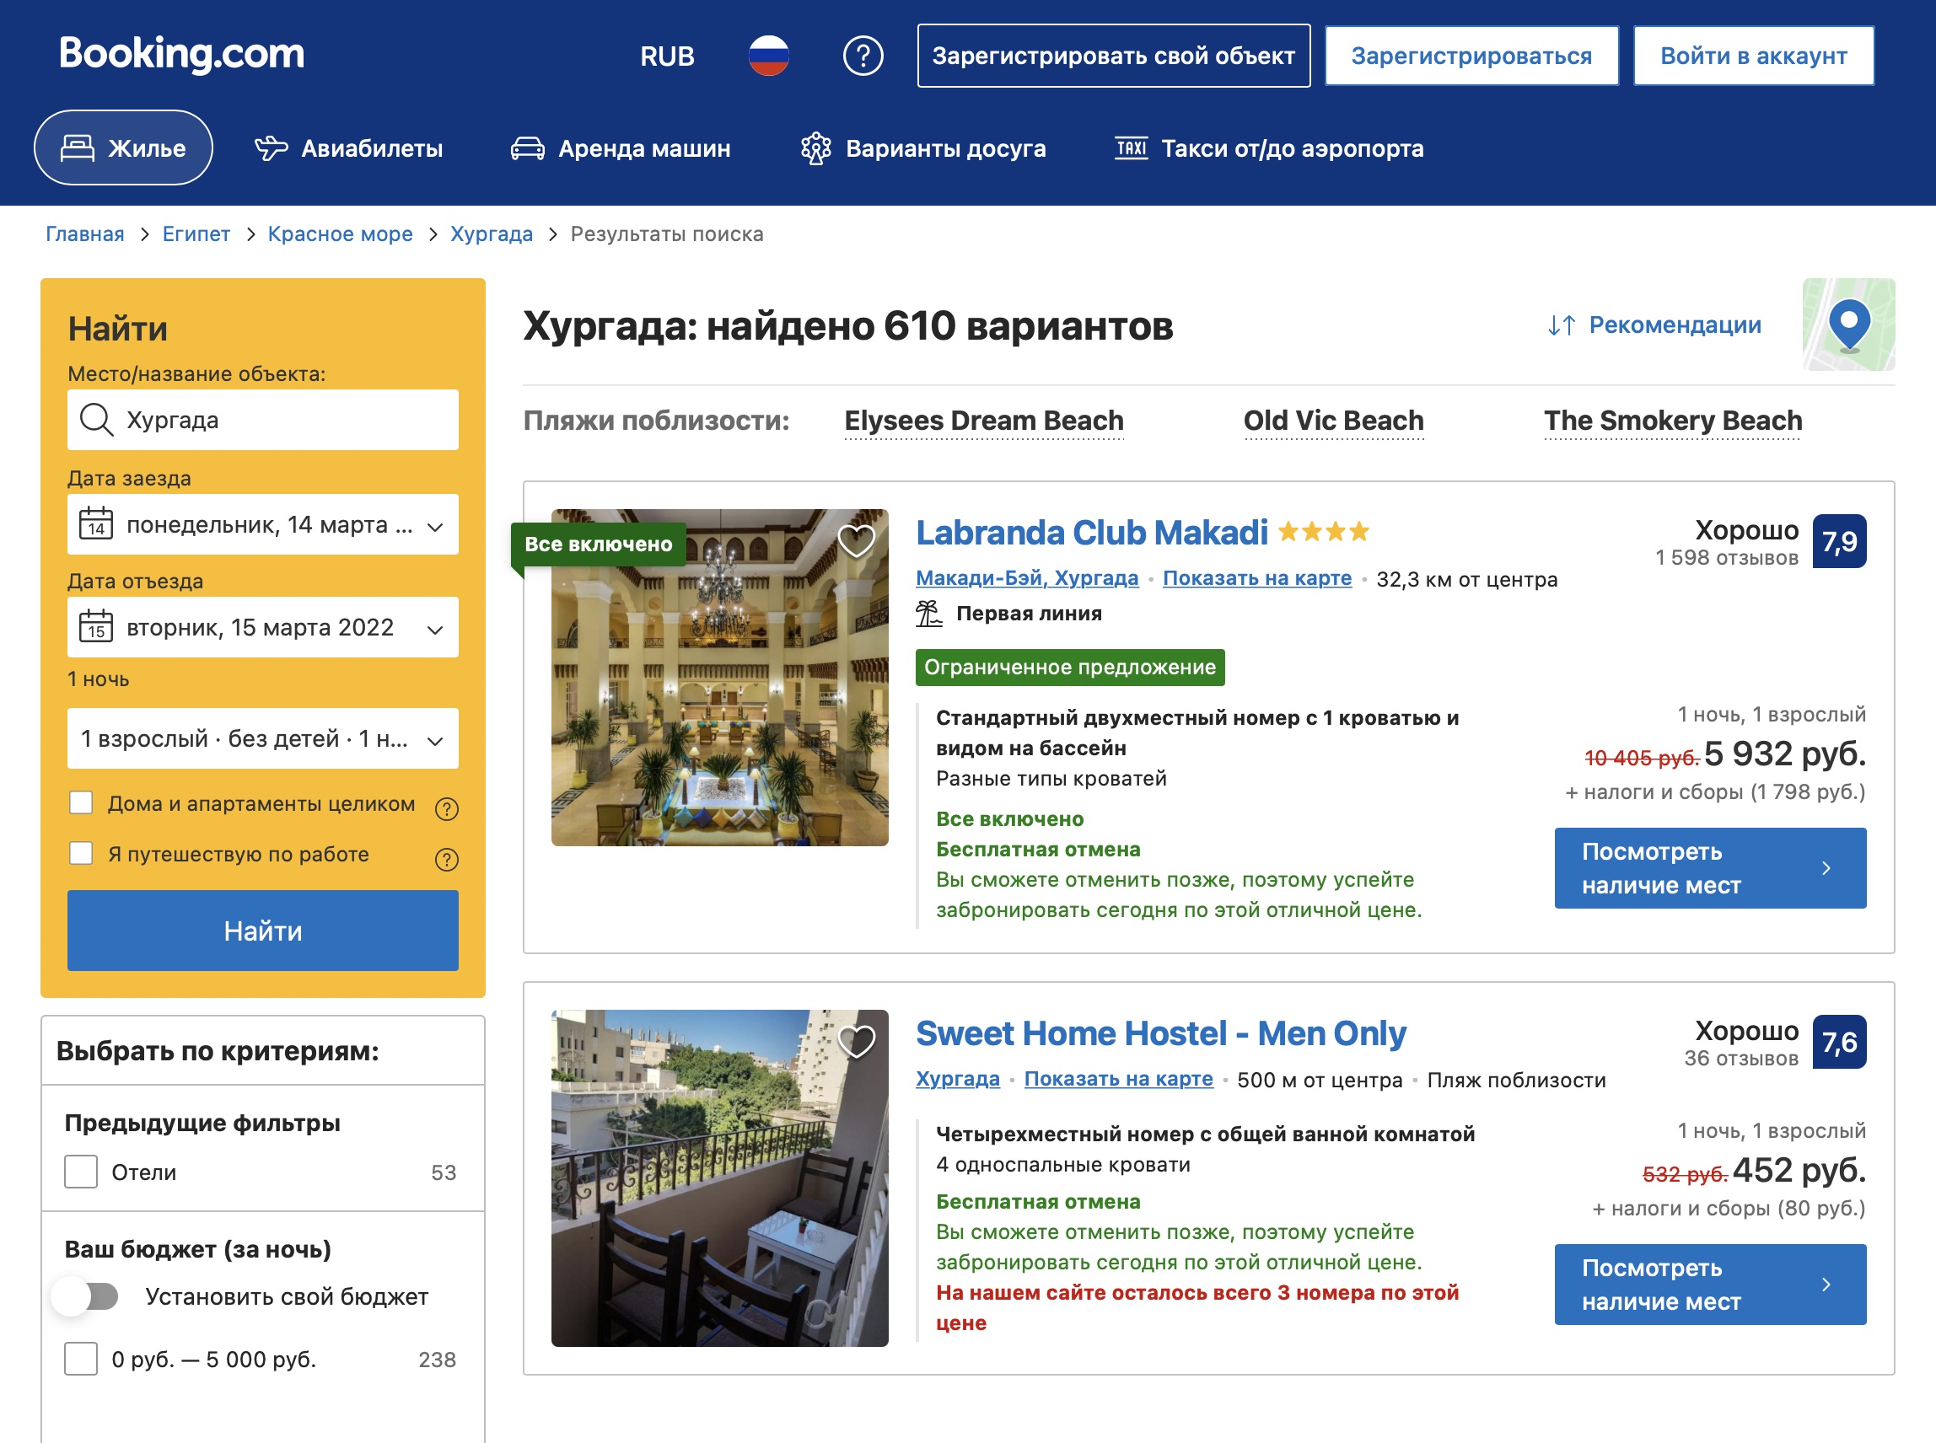This screenshot has height=1443, width=1936.
Task: Go to Главная breadcrumb link
Action: 85,234
